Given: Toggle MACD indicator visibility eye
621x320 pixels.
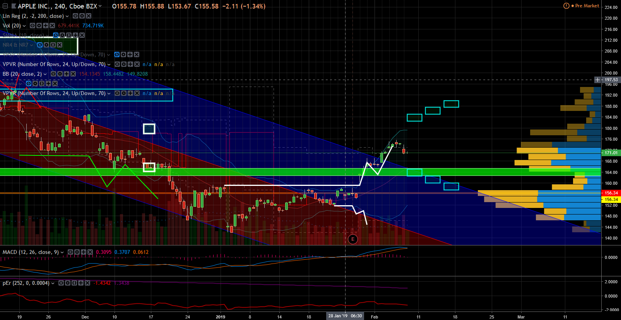Looking at the screenshot, I should (x=70, y=252).
